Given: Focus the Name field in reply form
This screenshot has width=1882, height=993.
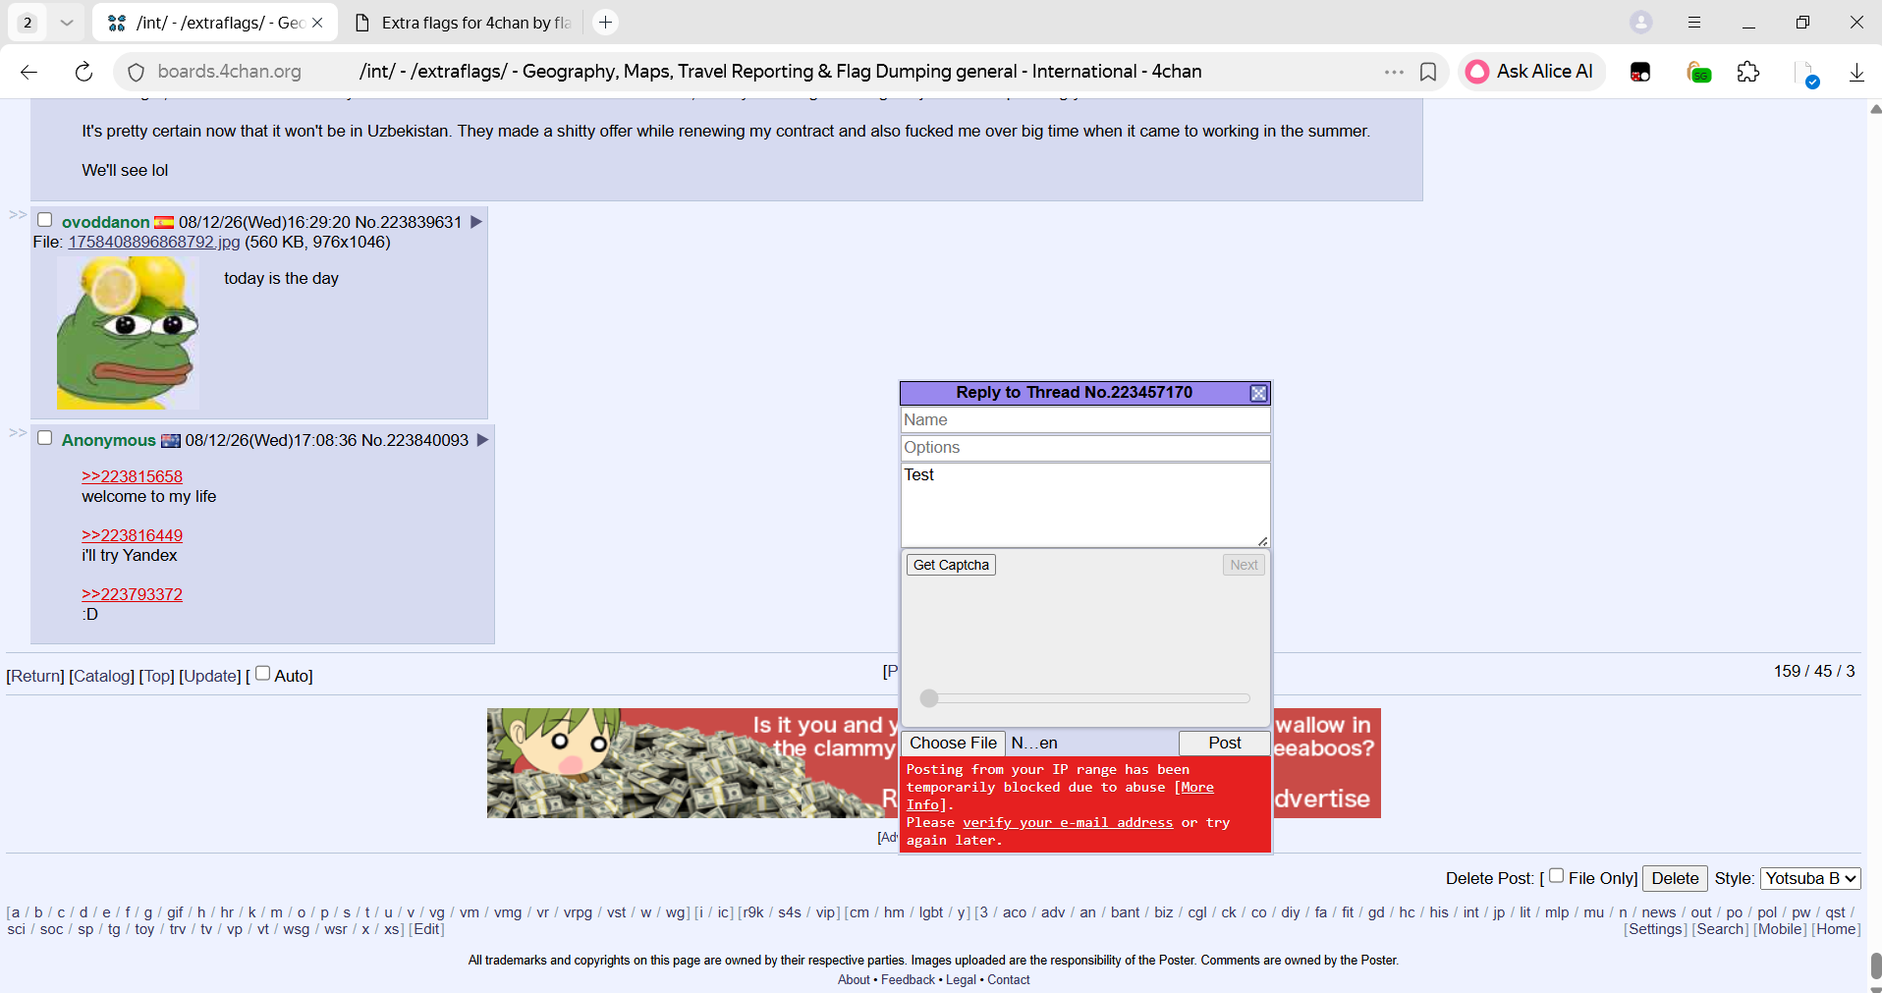Looking at the screenshot, I should (x=1085, y=420).
